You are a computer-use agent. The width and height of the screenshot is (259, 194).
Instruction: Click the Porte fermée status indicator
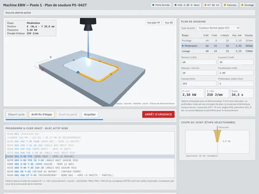(x=161, y=5)
